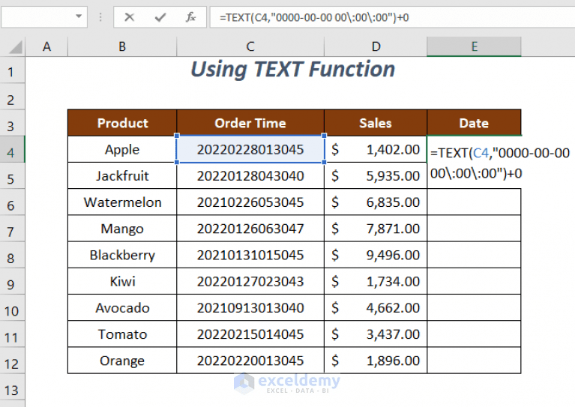Screen dimensions: 575x407
Task: Click the empty Date cell in Watermelon row
Action: [474, 202]
